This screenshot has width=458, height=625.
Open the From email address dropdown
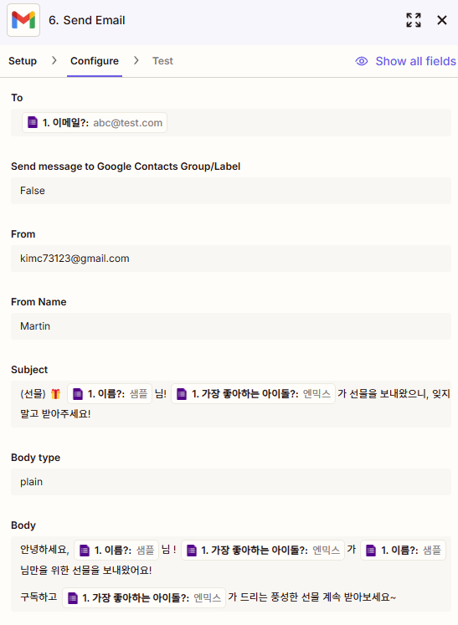point(231,259)
